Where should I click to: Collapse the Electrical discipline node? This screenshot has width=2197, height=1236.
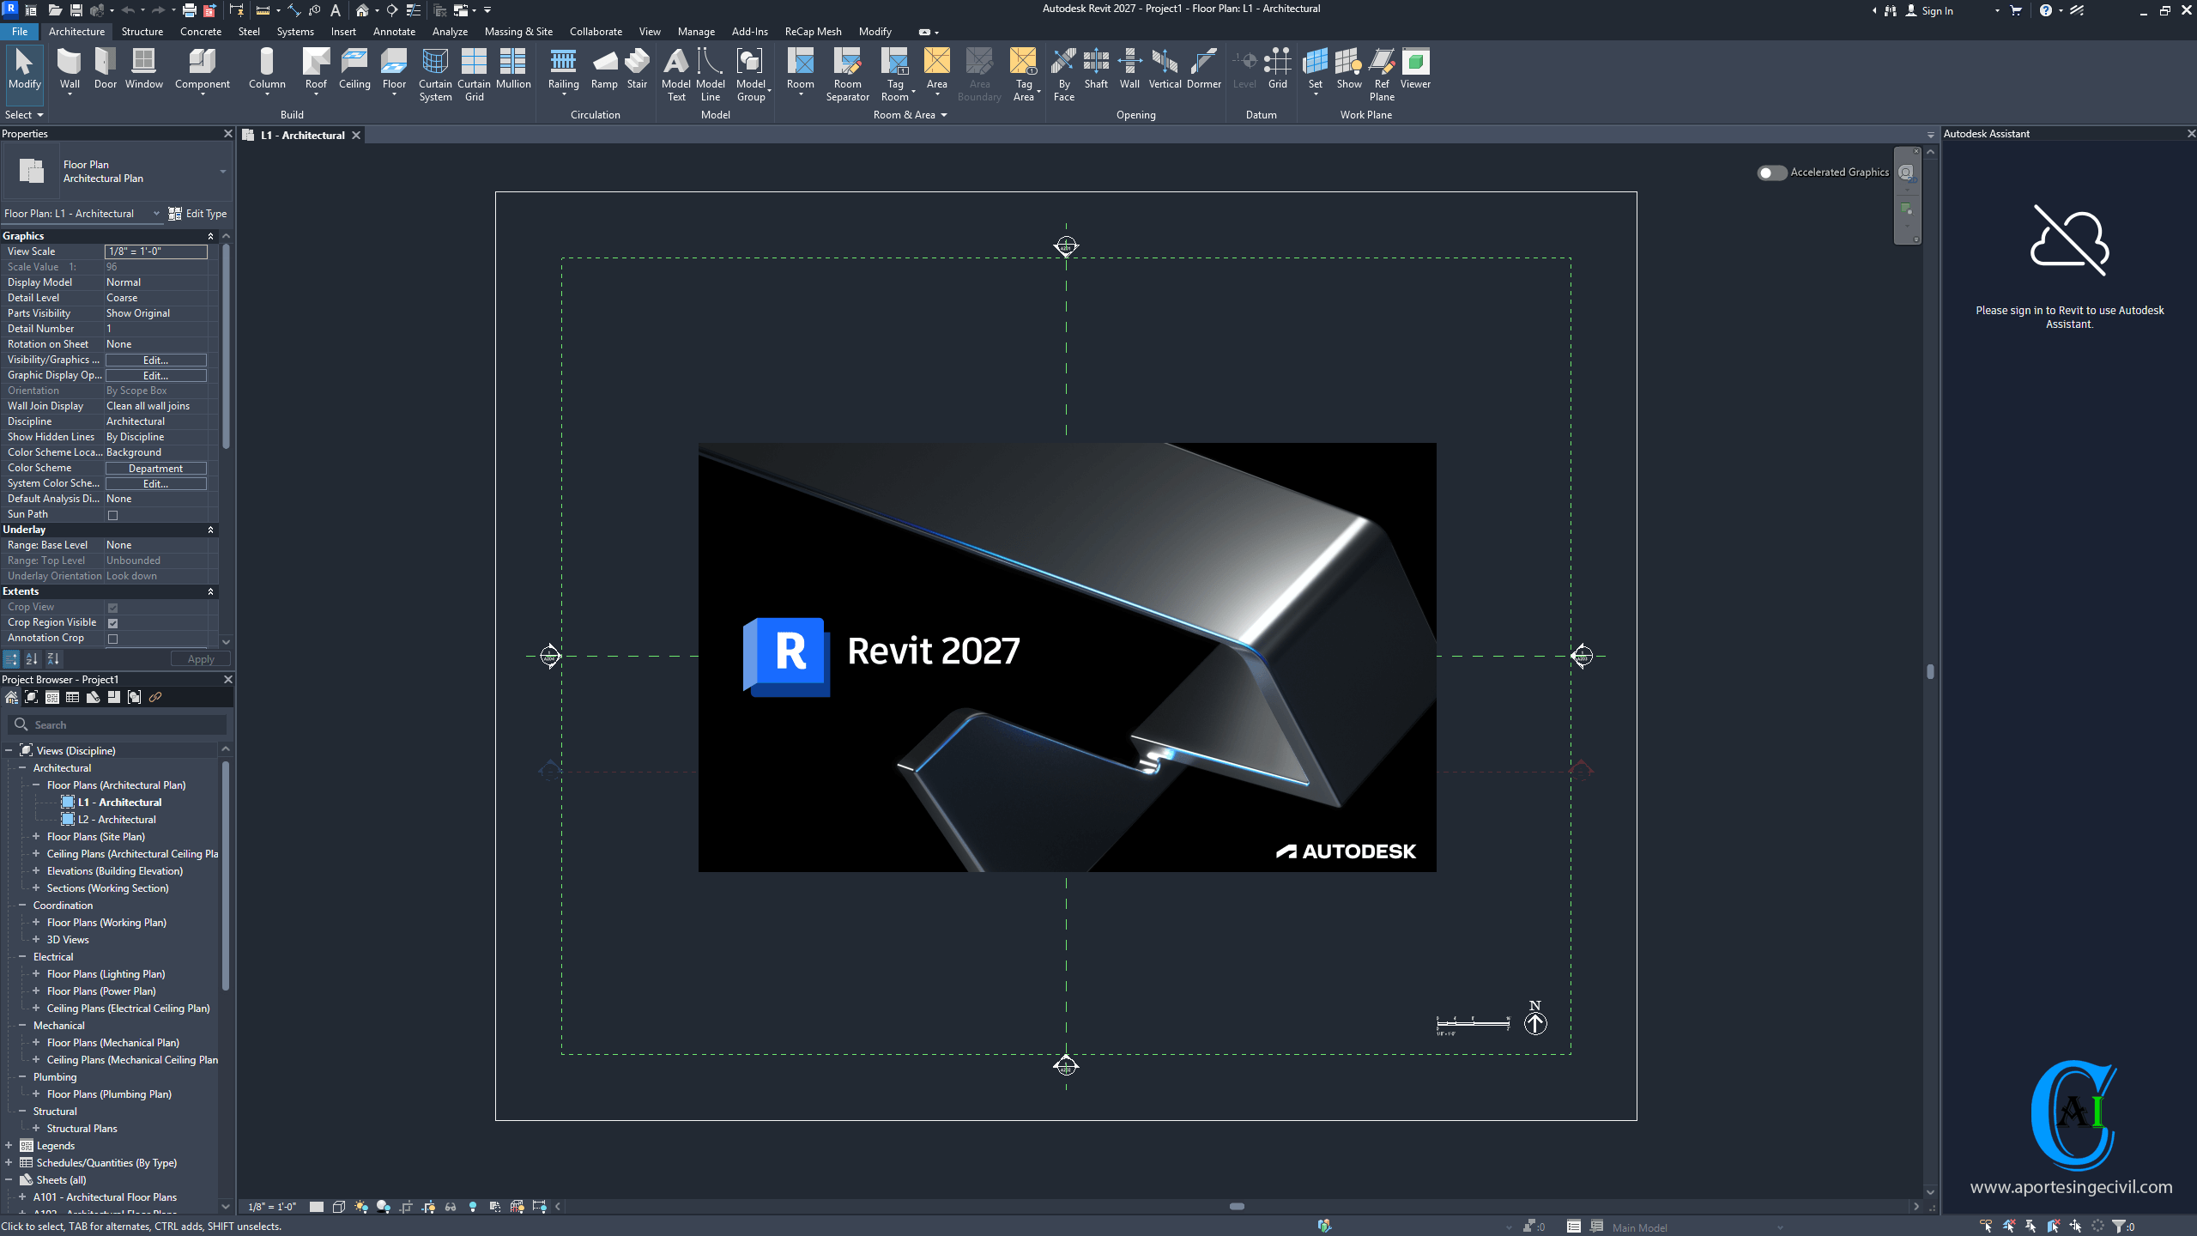22,956
